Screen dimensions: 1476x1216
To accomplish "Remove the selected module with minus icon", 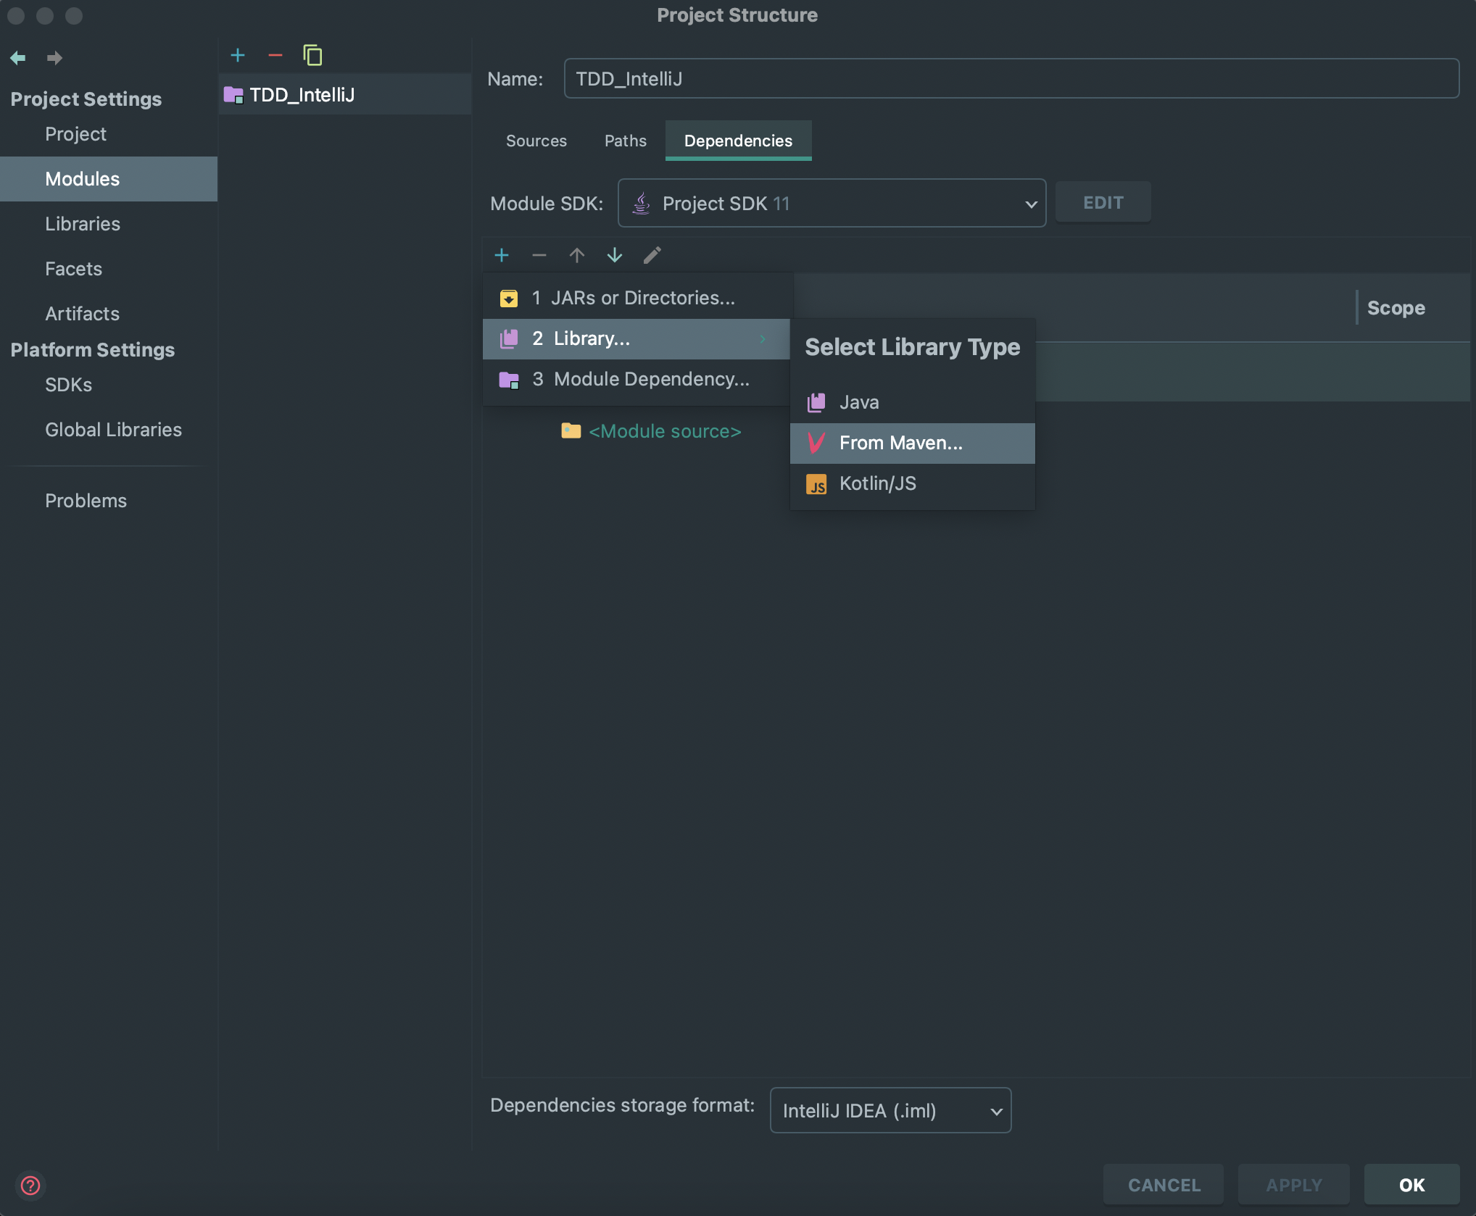I will click(x=275, y=55).
